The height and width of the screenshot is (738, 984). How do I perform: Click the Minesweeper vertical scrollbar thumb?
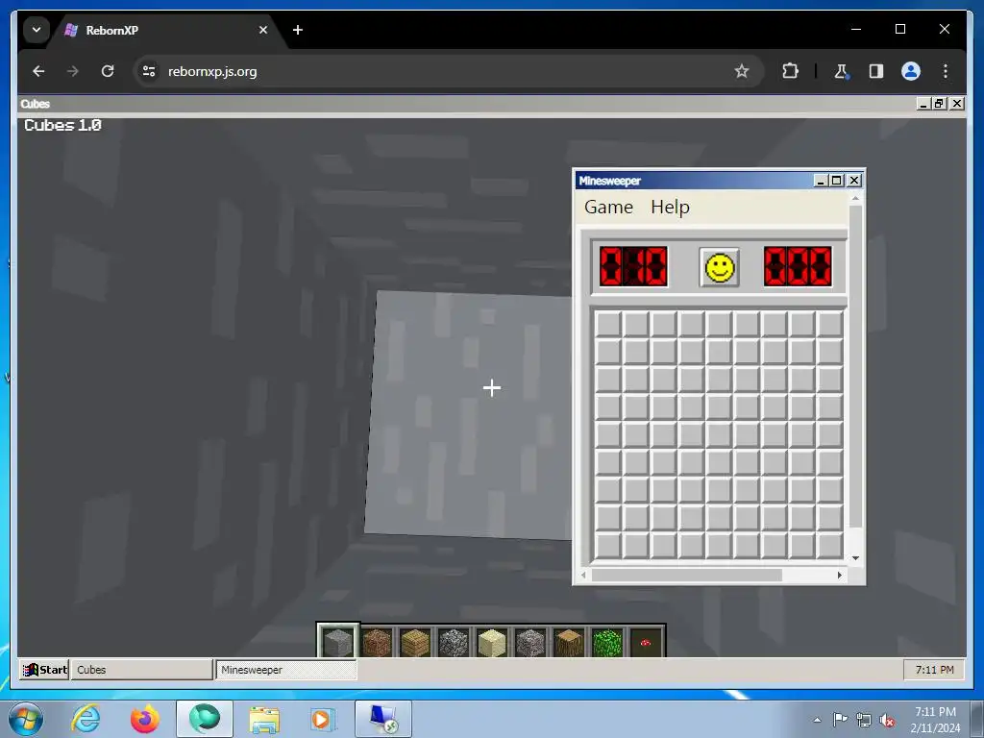click(x=855, y=366)
